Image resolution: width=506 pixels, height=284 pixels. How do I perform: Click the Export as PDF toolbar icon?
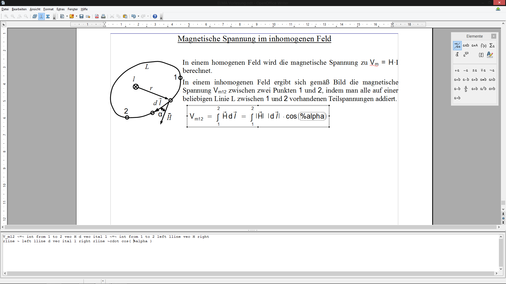(97, 16)
